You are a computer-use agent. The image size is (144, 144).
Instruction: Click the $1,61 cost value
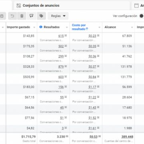tap(92, 128)
